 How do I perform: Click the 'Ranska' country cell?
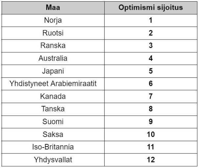click(53, 45)
